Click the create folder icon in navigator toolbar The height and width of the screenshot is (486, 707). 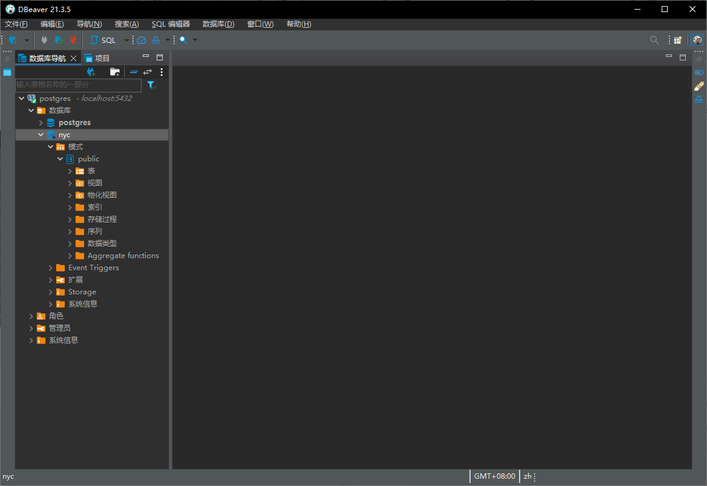point(115,72)
